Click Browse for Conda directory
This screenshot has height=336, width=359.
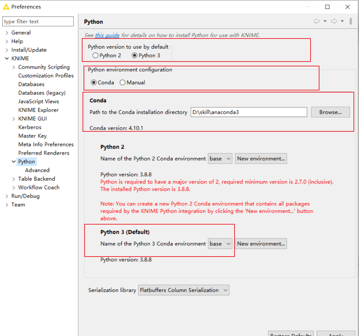pyautogui.click(x=330, y=112)
